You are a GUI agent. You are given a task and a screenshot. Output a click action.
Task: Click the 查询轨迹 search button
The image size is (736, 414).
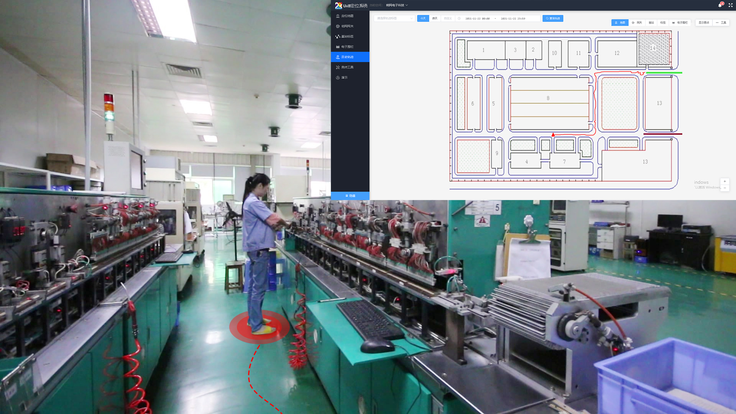point(553,18)
